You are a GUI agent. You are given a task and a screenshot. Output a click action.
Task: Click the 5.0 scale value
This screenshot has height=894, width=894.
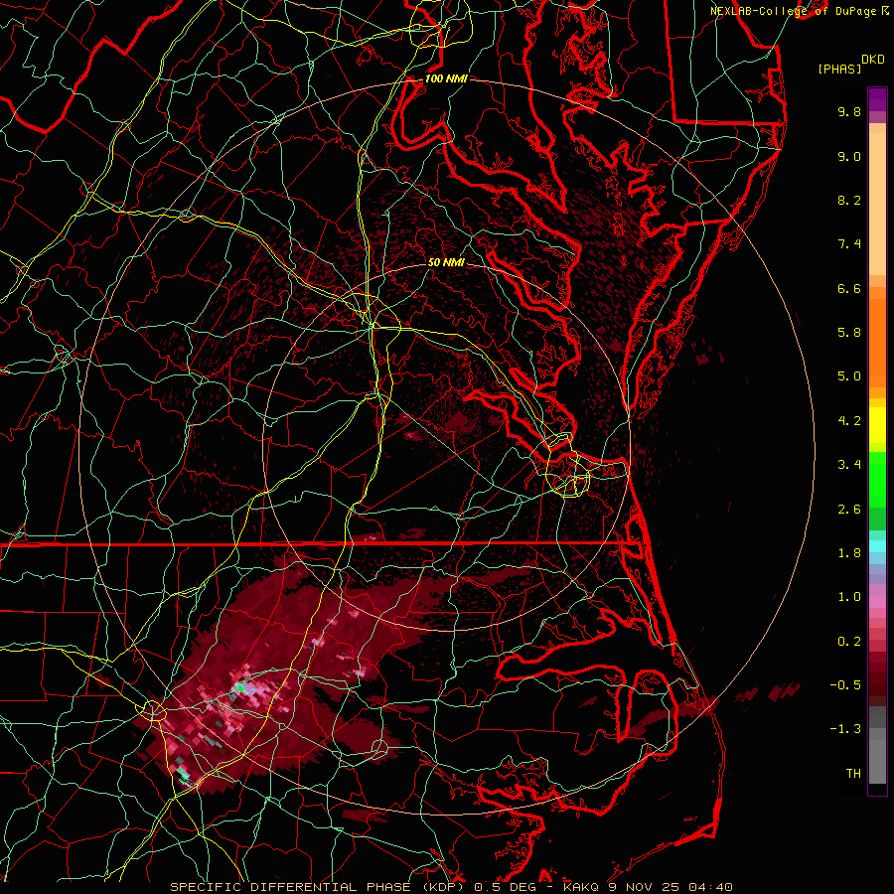(849, 376)
